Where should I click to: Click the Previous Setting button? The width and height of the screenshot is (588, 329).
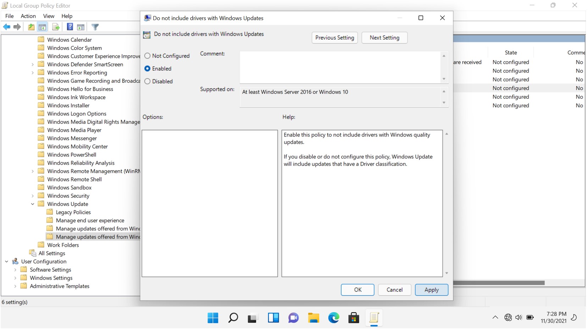[334, 37]
